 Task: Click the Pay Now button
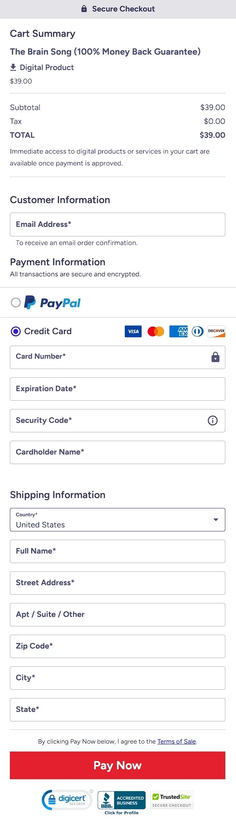tap(118, 765)
